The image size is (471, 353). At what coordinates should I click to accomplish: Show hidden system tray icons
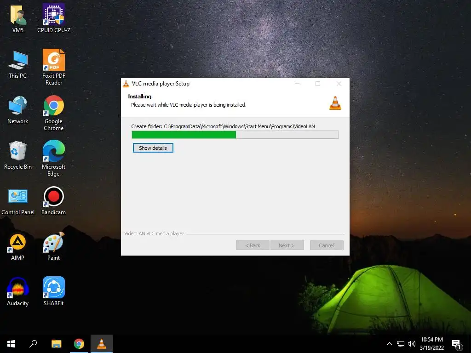click(x=389, y=344)
